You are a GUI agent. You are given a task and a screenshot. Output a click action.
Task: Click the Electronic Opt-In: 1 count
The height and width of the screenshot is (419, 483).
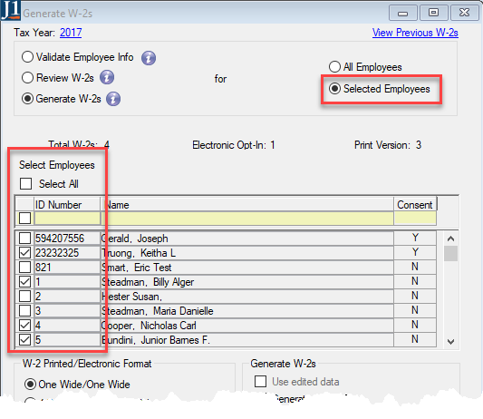click(234, 145)
